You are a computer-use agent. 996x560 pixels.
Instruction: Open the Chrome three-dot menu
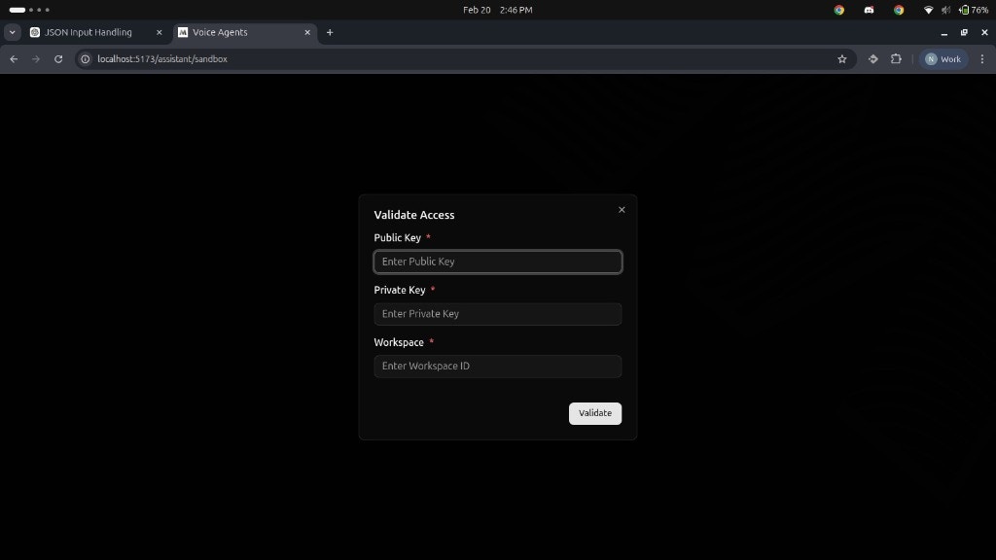(982, 58)
